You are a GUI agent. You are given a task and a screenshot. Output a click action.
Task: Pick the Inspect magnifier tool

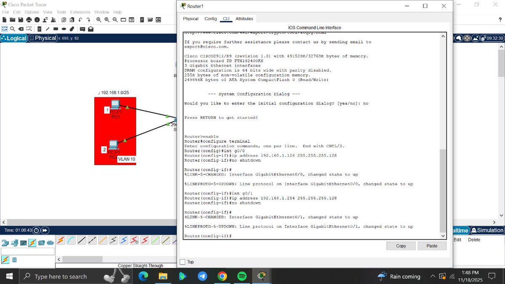pos(13,29)
